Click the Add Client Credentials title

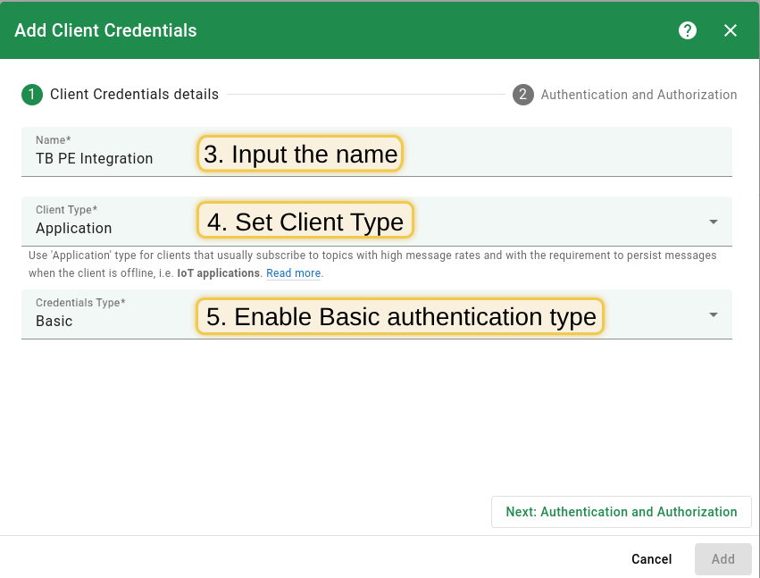point(104,29)
